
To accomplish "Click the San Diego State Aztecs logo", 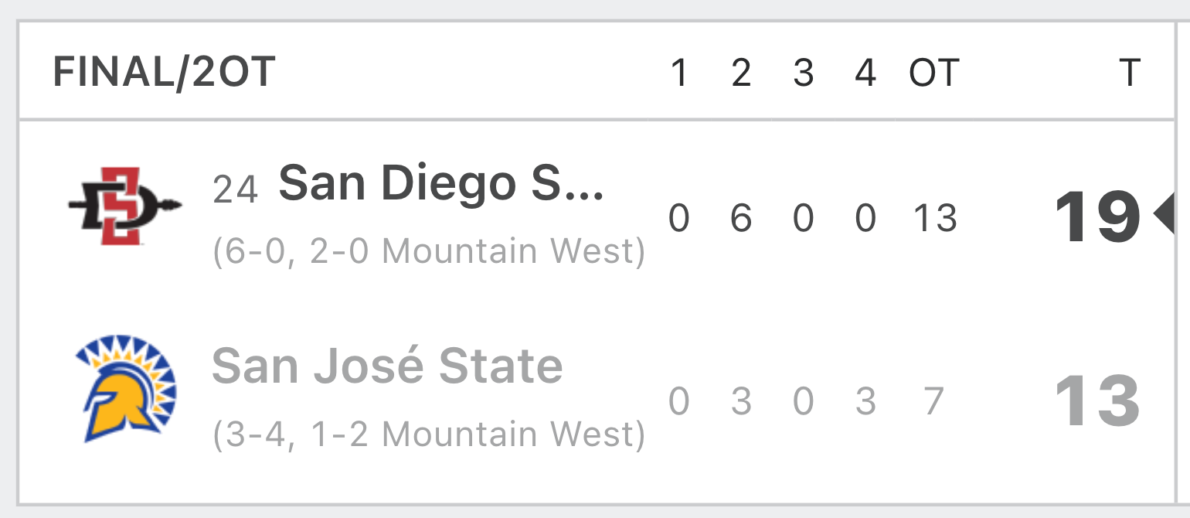I will click(125, 206).
